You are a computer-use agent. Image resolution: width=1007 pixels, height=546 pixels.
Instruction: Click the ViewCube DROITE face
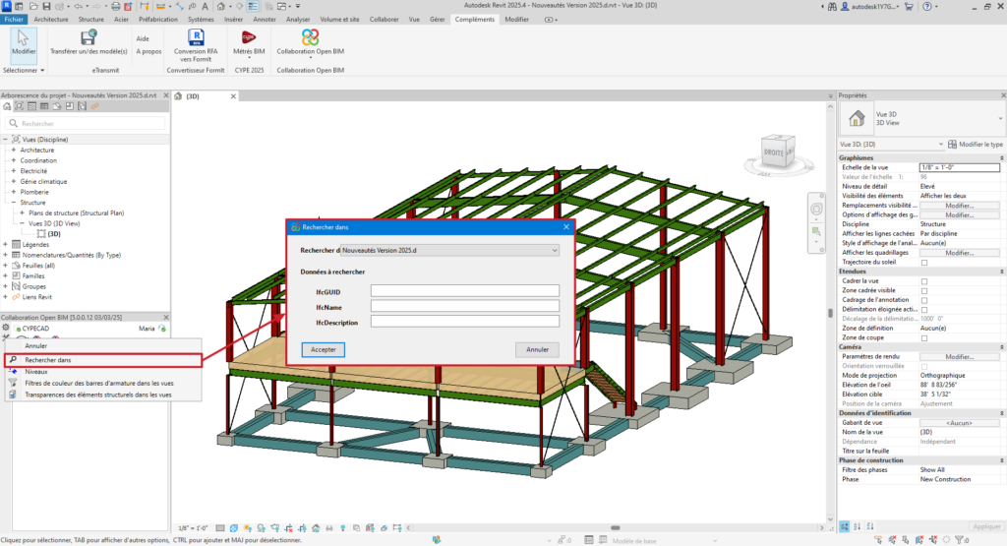tap(774, 152)
